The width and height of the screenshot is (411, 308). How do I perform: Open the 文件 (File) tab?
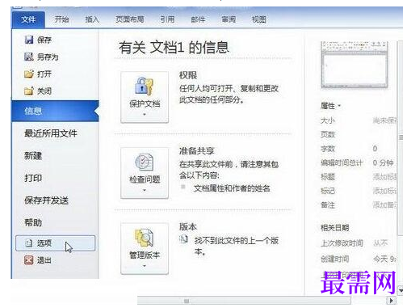[x=28, y=19]
